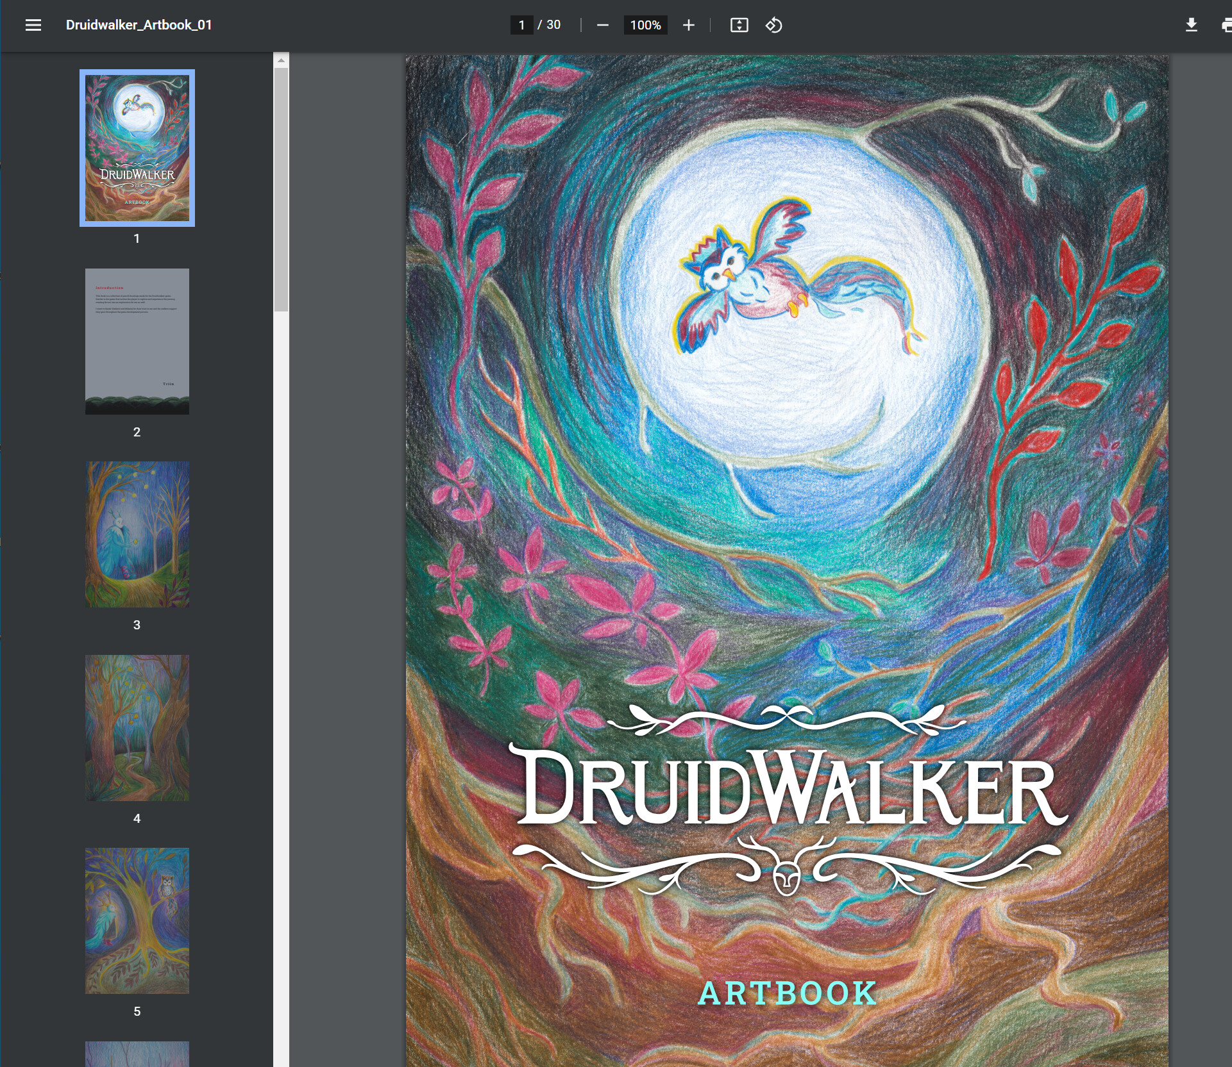Screen dimensions: 1232x1067
Task: Click the zoom out minus icon
Action: 602,25
